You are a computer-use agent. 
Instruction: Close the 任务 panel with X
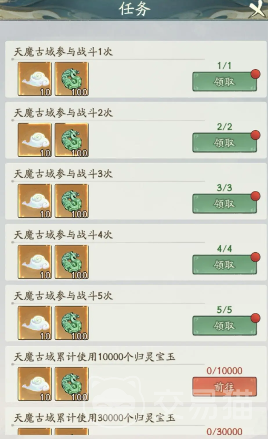click(257, 8)
